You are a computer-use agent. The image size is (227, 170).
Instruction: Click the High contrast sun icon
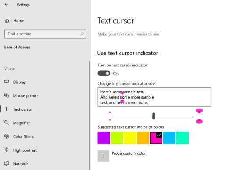pos(7,150)
